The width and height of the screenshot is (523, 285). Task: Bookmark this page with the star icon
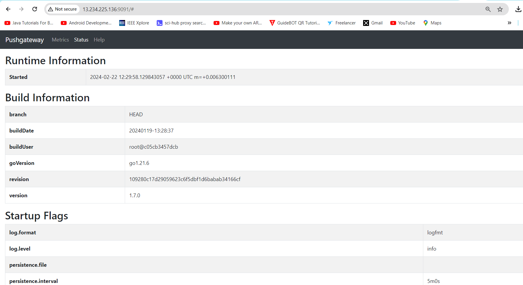click(x=500, y=9)
